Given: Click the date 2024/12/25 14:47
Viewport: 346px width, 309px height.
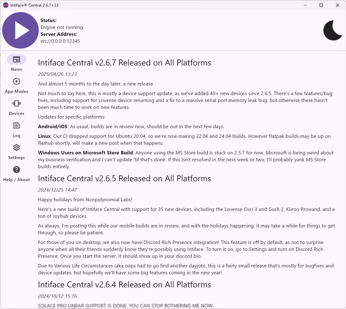Looking at the screenshot, I should 58,190.
